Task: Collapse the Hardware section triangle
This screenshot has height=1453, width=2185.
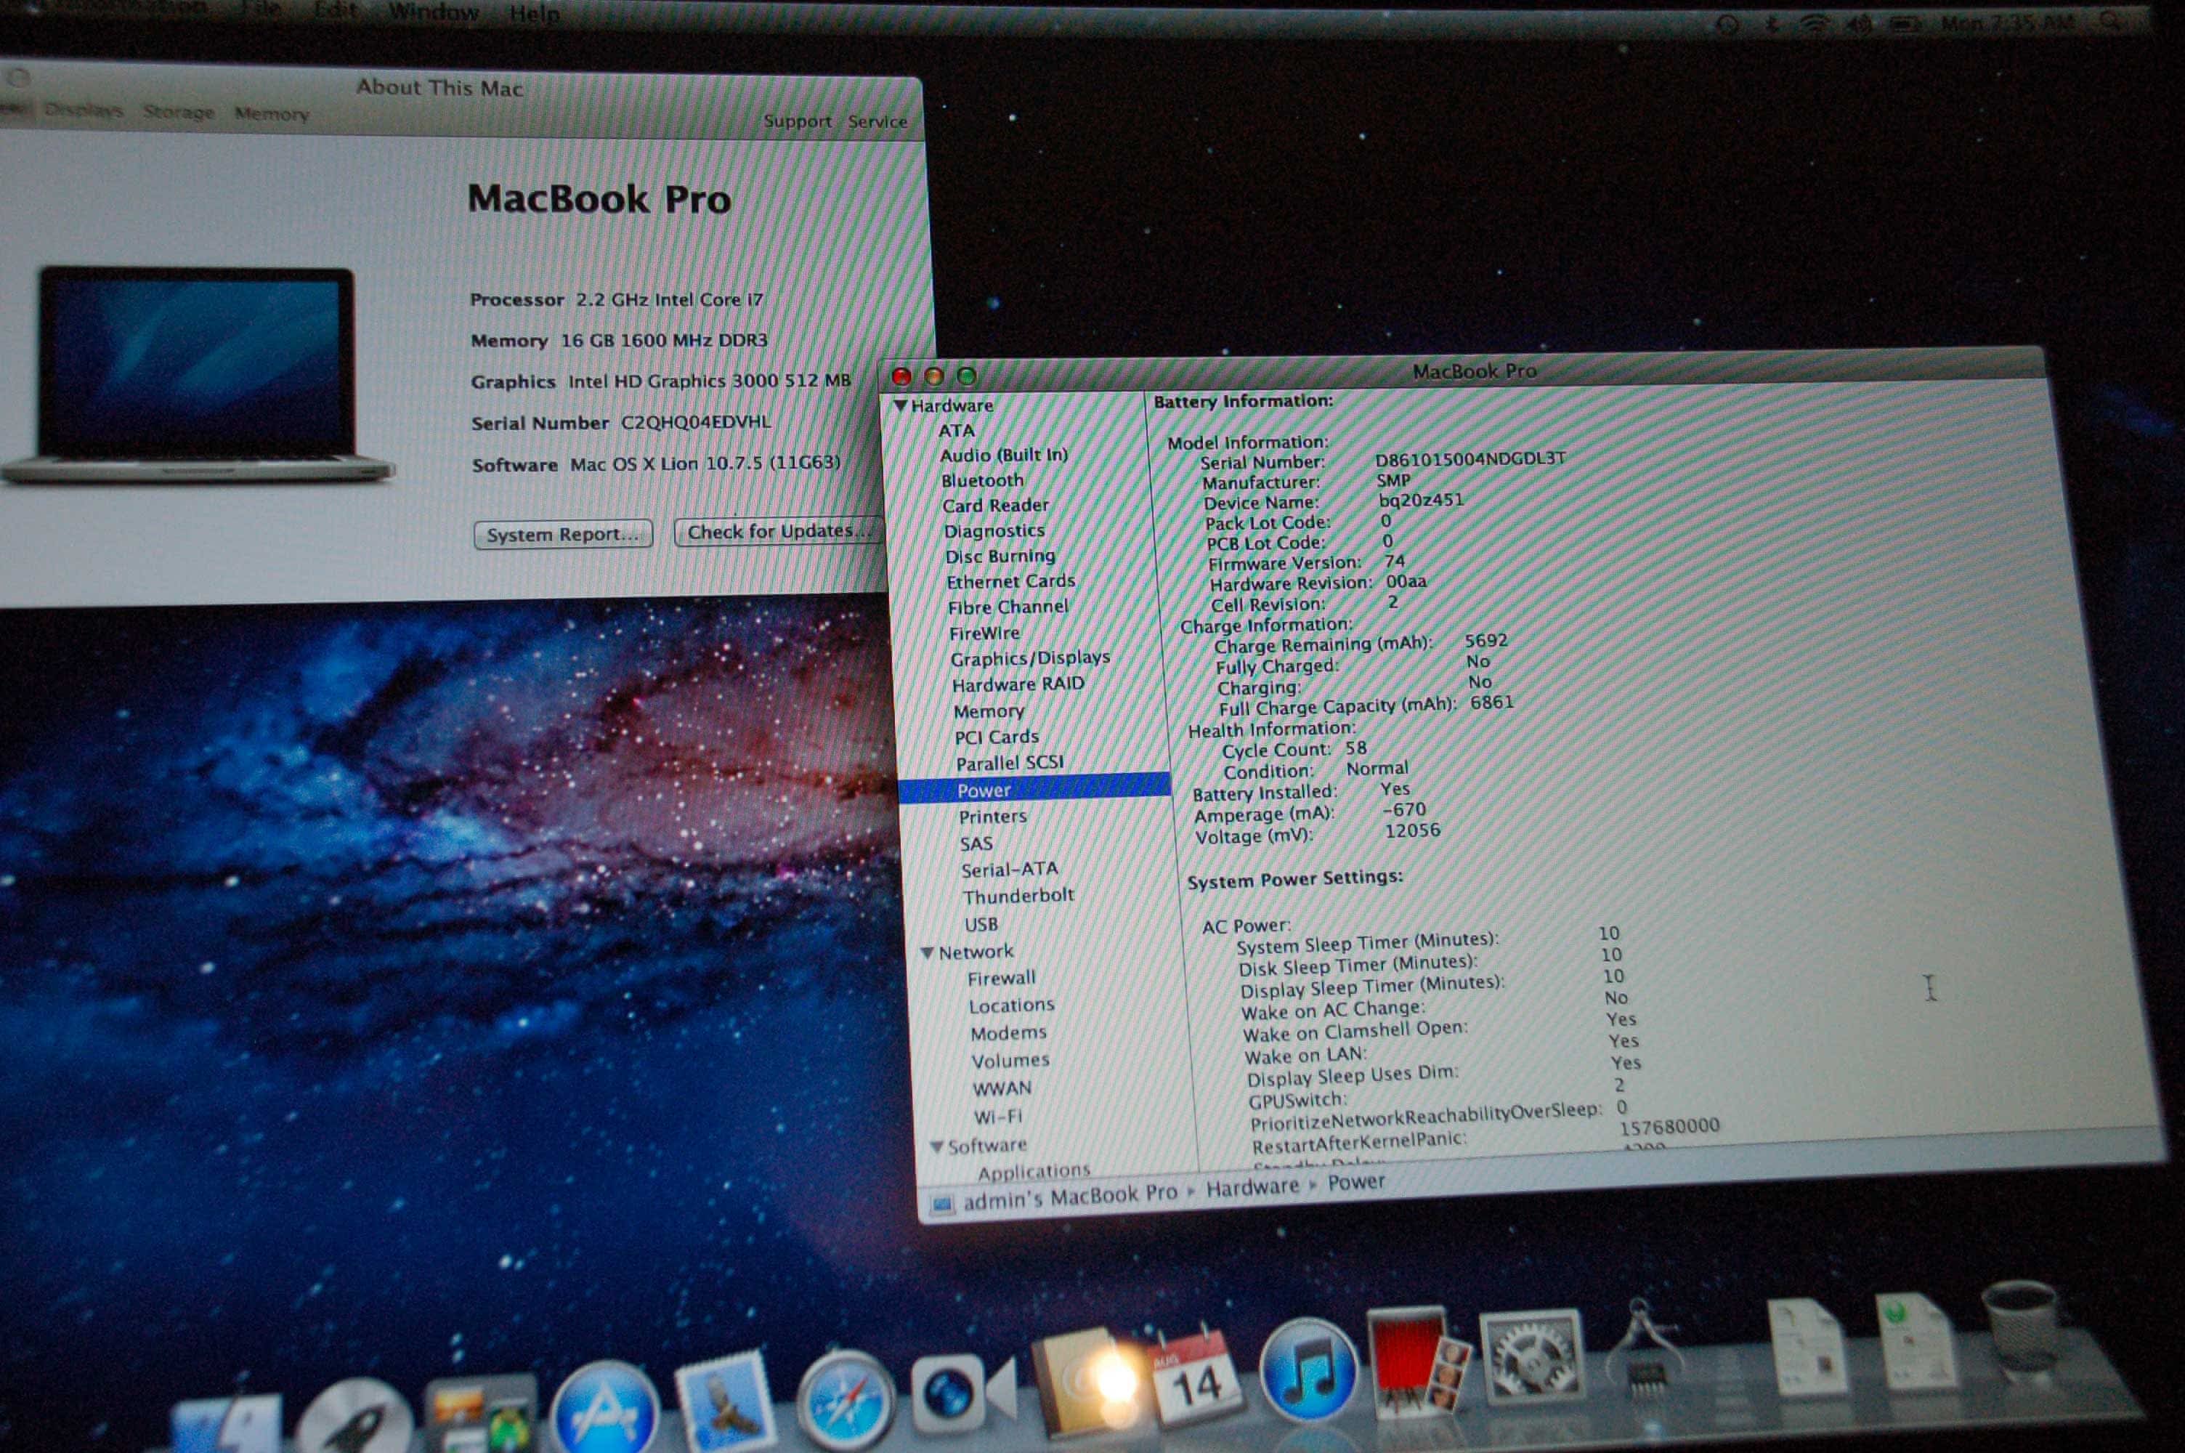Action: 900,406
